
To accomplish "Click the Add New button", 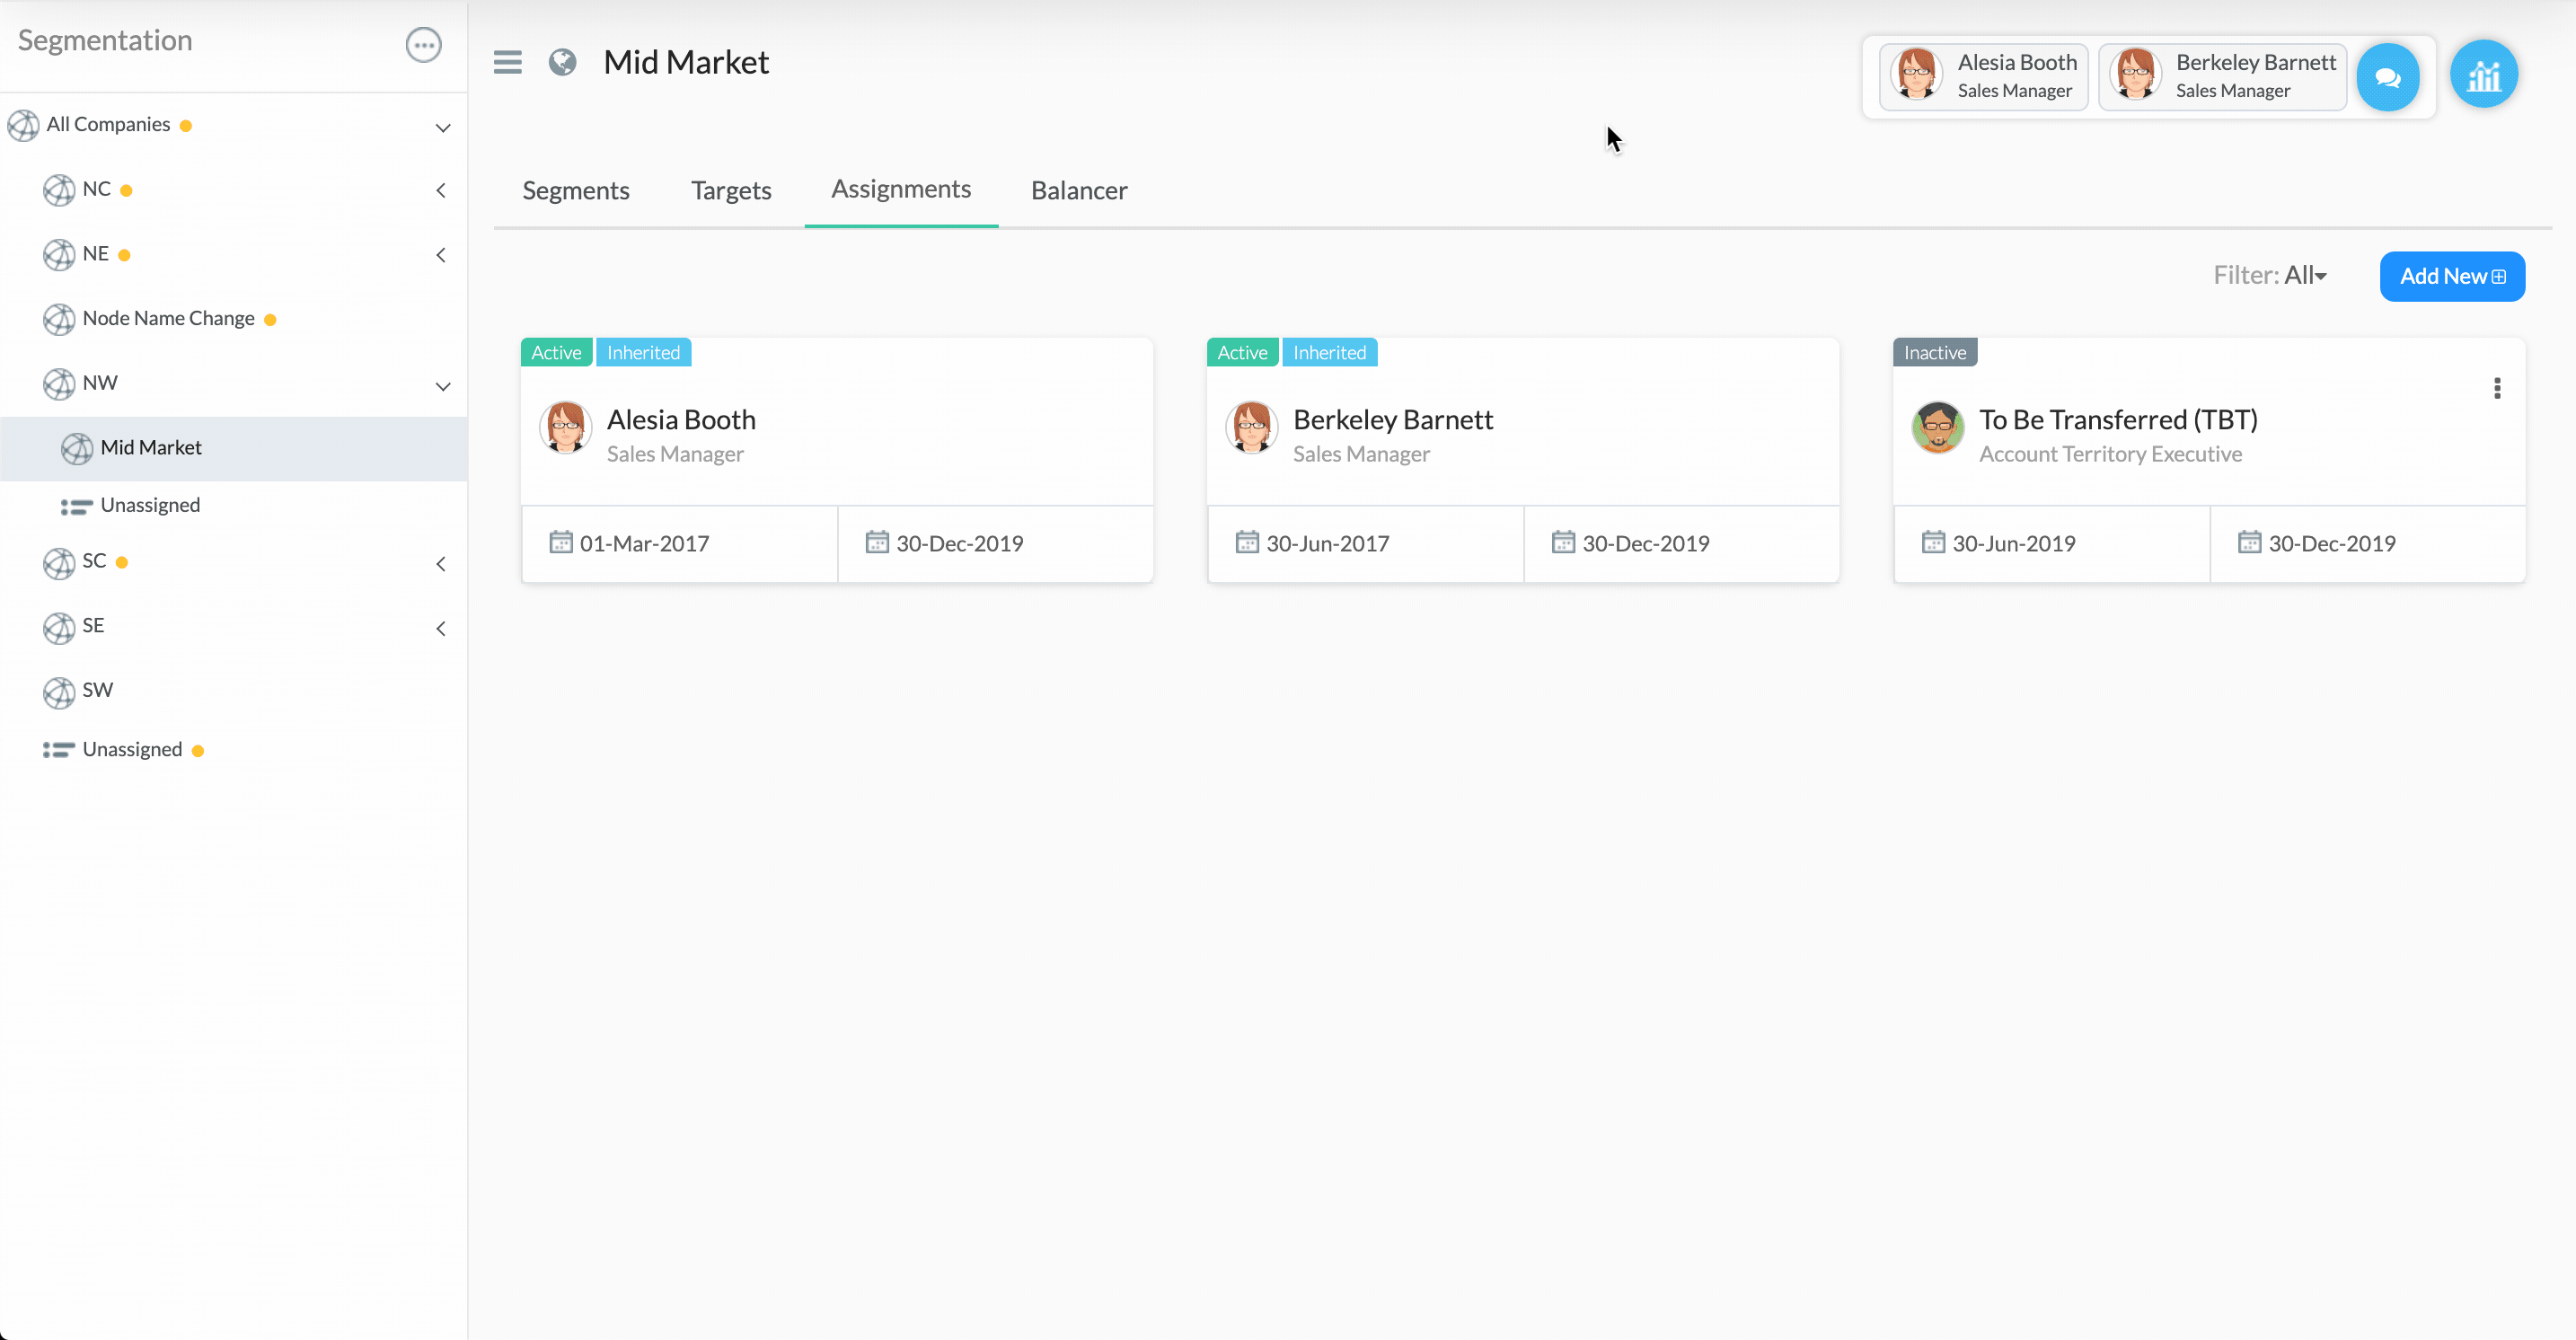I will (2452, 276).
